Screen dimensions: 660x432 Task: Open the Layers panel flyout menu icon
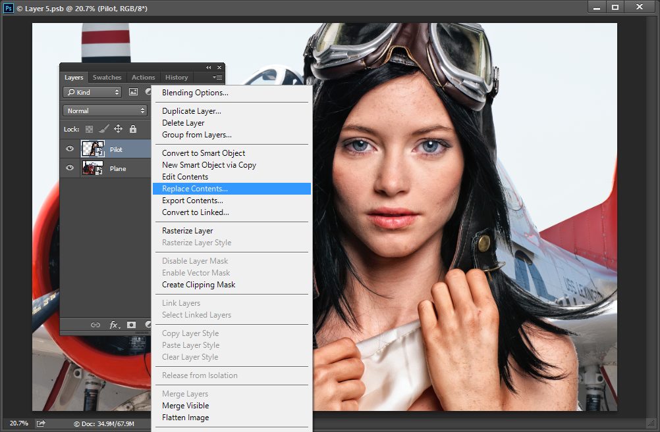point(217,78)
